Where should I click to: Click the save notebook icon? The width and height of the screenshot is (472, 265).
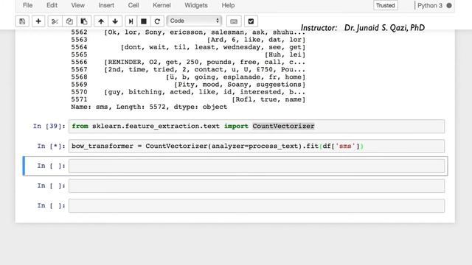pos(22,21)
